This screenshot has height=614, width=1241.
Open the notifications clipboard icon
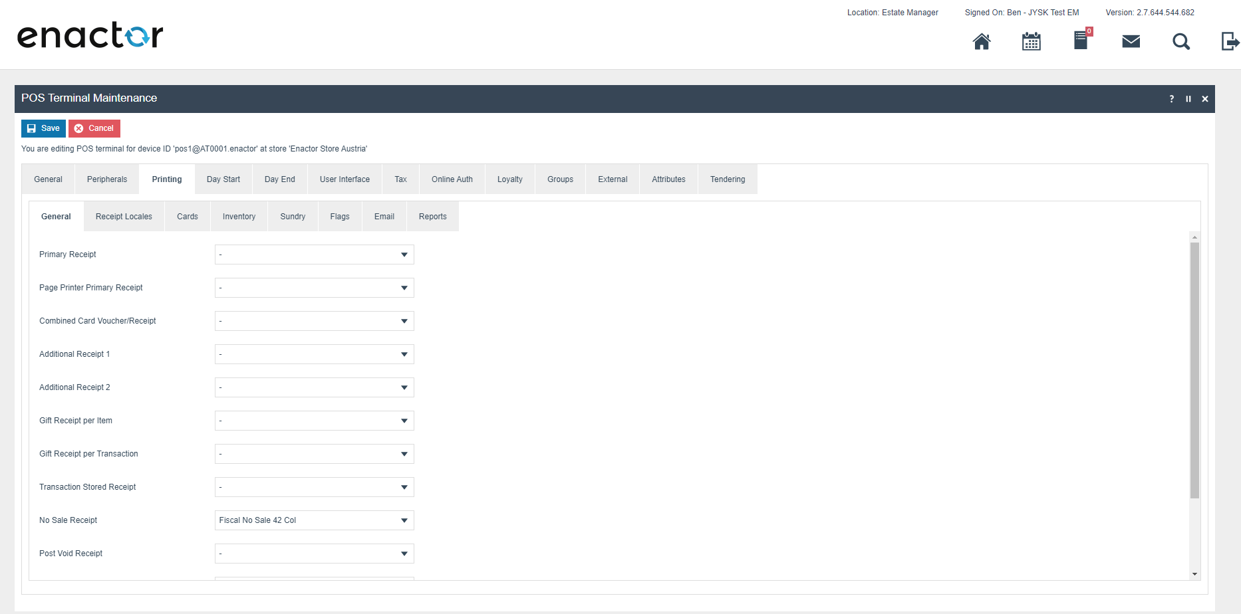pos(1081,41)
